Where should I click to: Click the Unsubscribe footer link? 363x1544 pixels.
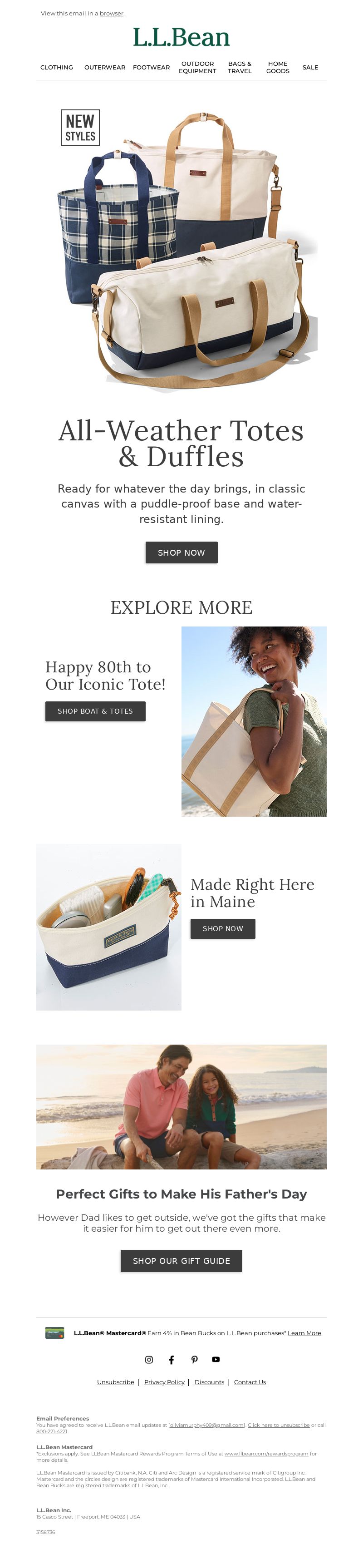(116, 1382)
